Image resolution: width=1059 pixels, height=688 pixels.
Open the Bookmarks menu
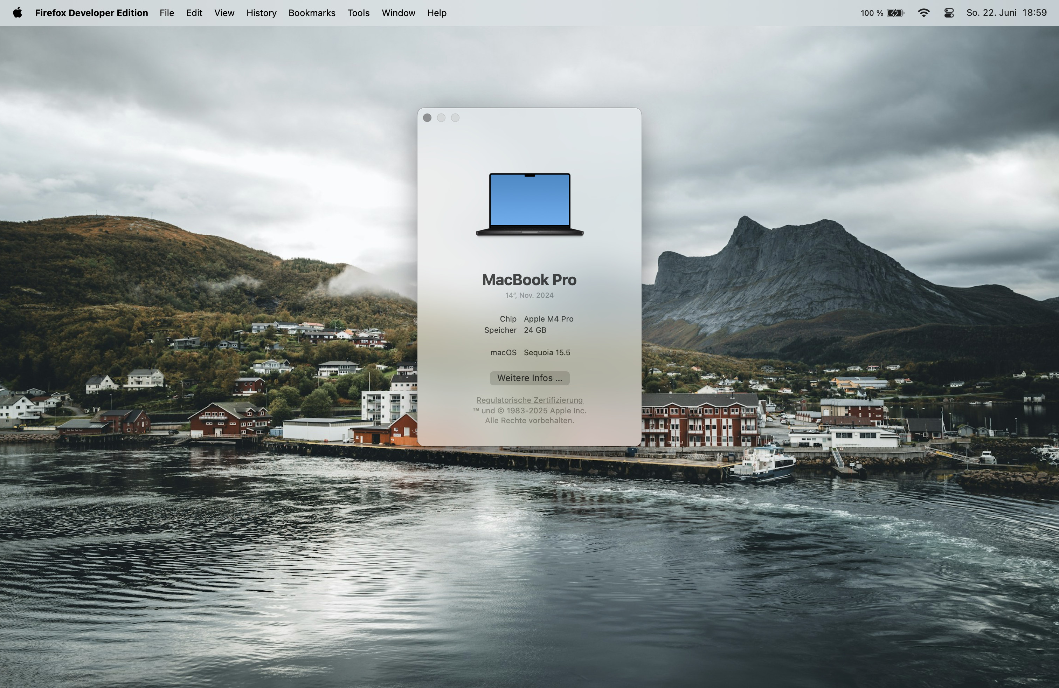pos(312,13)
